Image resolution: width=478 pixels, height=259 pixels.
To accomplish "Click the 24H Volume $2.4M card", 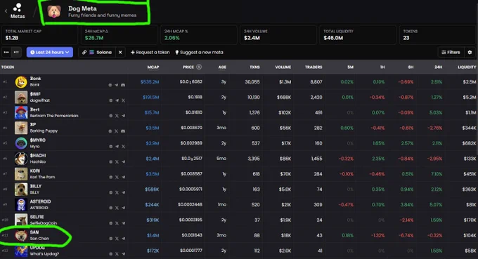I will point(278,35).
